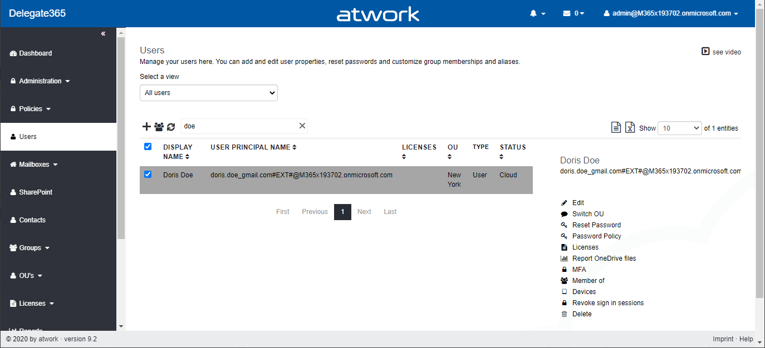The width and height of the screenshot is (765, 348).
Task: Expand the Mailboxes menu in the sidebar
Action: 34,165
